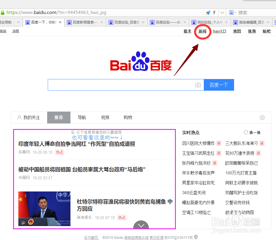Viewport: 276px width, 240px height.
Task: Open hot topic 360云盘关闭
Action: tap(194, 193)
